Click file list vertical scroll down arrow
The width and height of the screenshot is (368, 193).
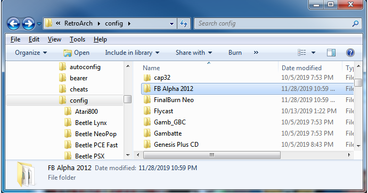(x=358, y=146)
